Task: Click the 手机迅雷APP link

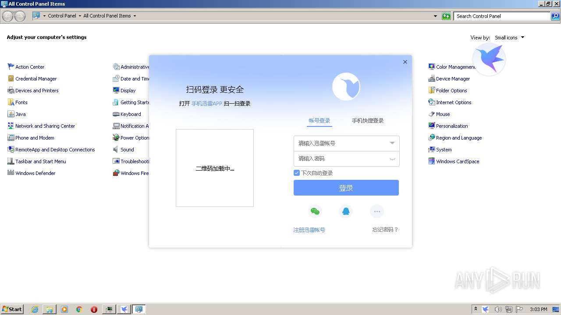Action: (x=206, y=104)
